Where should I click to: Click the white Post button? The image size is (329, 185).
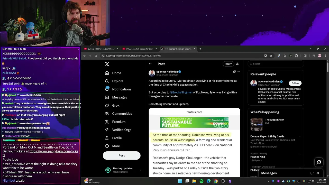coord(122,155)
